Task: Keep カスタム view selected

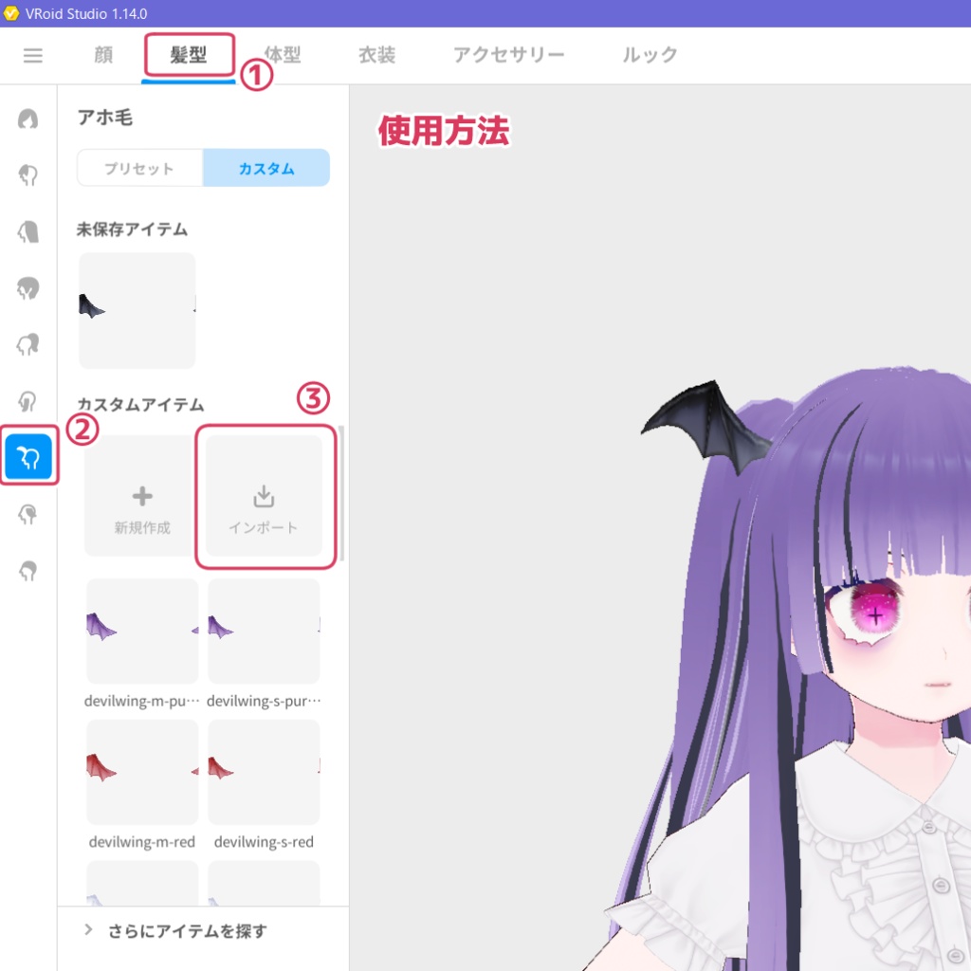Action: [266, 167]
